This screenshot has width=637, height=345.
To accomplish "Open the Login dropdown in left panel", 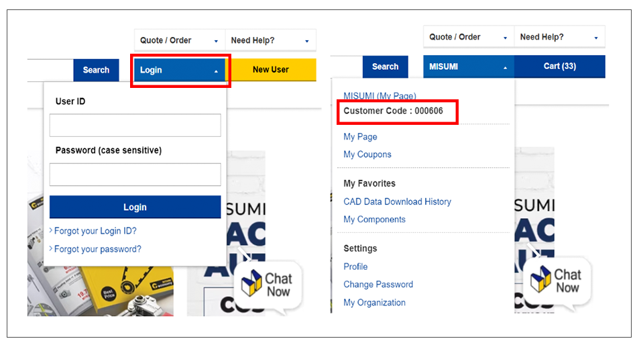I will pos(180,70).
